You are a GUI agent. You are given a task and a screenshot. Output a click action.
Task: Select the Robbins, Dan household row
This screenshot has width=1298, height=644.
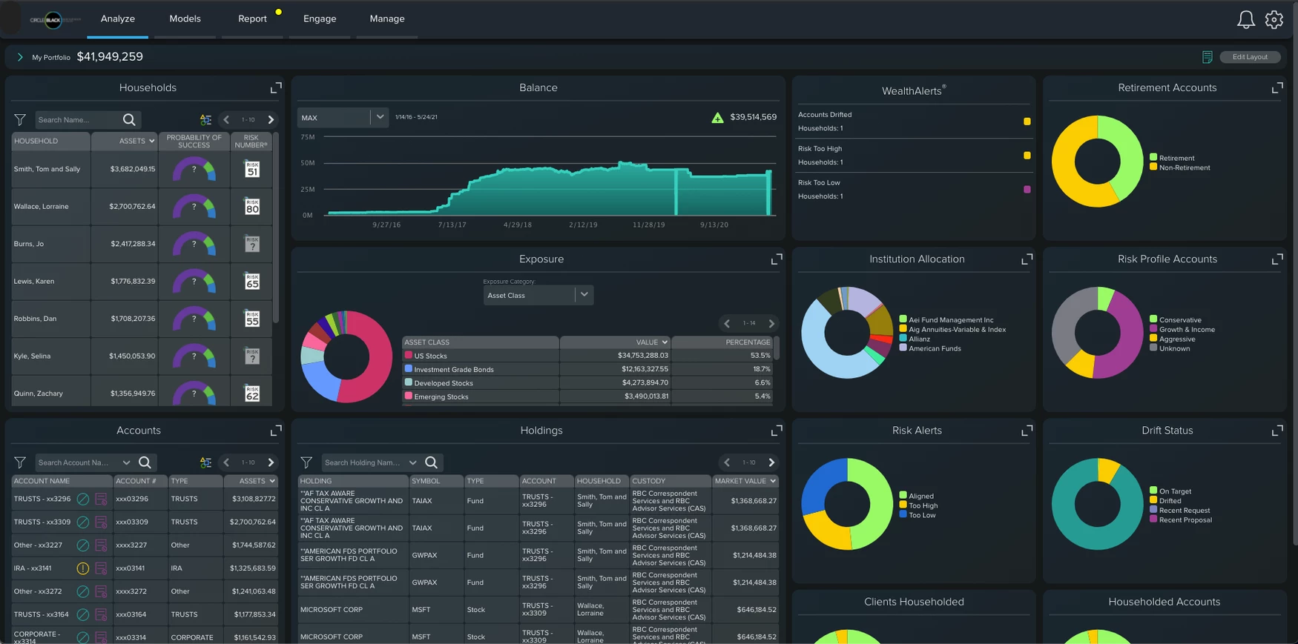[x=142, y=319]
